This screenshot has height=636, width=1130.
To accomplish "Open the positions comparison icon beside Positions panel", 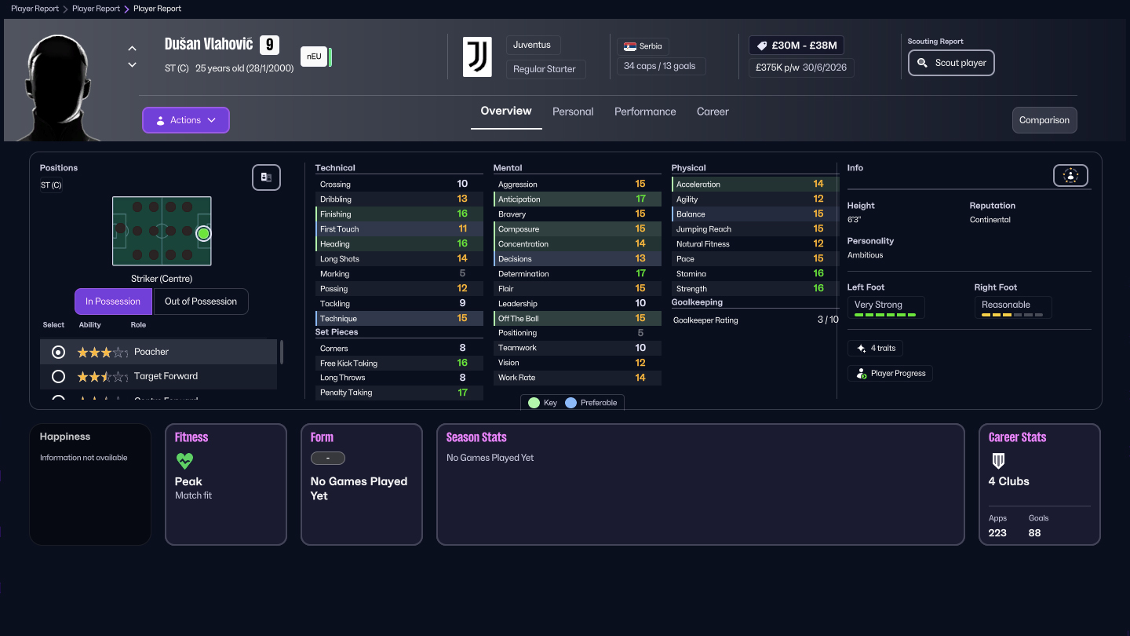I will [x=266, y=177].
